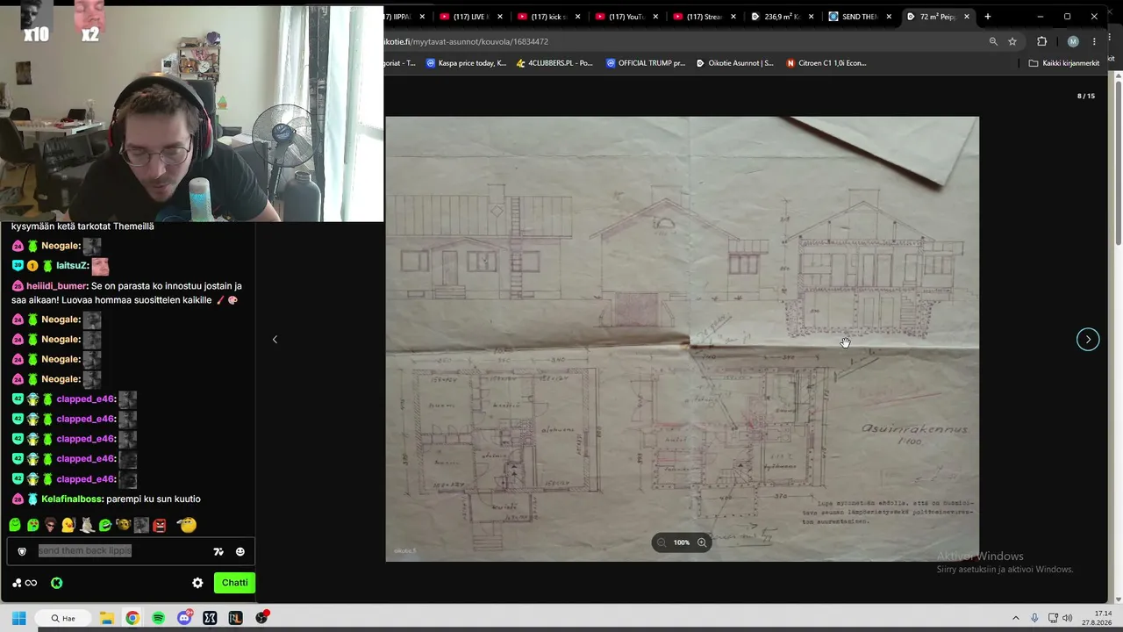Click the microphone icon in system tray

coord(1035,618)
